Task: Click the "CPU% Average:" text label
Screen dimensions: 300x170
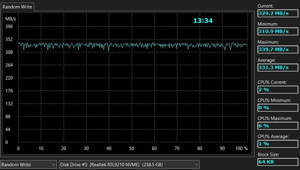Action: pyautogui.click(x=273, y=136)
